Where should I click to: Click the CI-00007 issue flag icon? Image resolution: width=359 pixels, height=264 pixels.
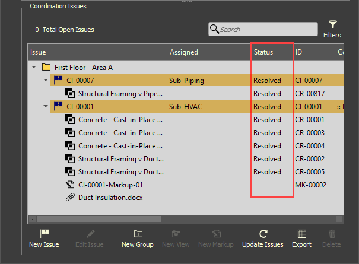pyautogui.click(x=58, y=80)
